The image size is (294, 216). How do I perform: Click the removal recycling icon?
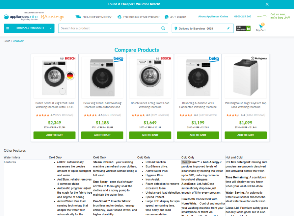[120, 17]
